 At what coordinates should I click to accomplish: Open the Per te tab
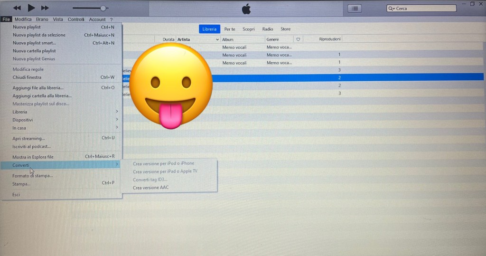(230, 29)
